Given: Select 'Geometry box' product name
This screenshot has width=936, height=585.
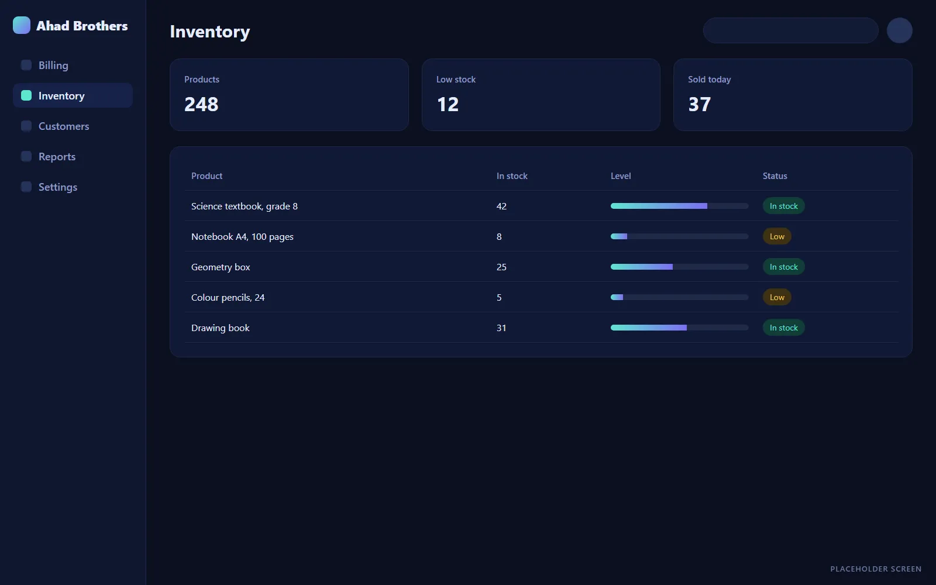Looking at the screenshot, I should [221, 267].
